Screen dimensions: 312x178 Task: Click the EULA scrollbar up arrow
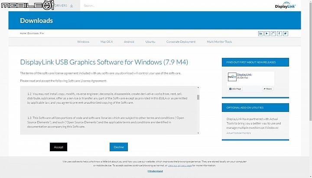[x=198, y=88]
